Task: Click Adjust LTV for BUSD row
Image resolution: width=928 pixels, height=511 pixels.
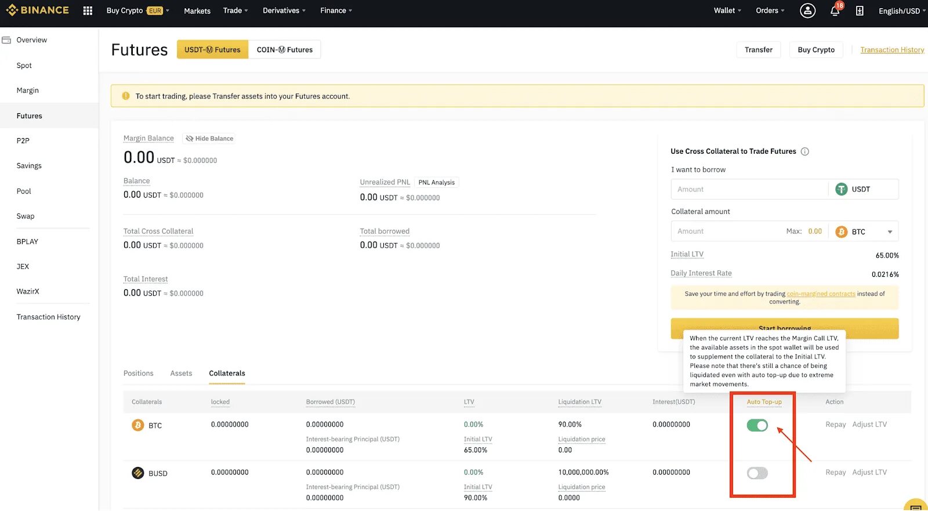Action: pyautogui.click(x=869, y=472)
